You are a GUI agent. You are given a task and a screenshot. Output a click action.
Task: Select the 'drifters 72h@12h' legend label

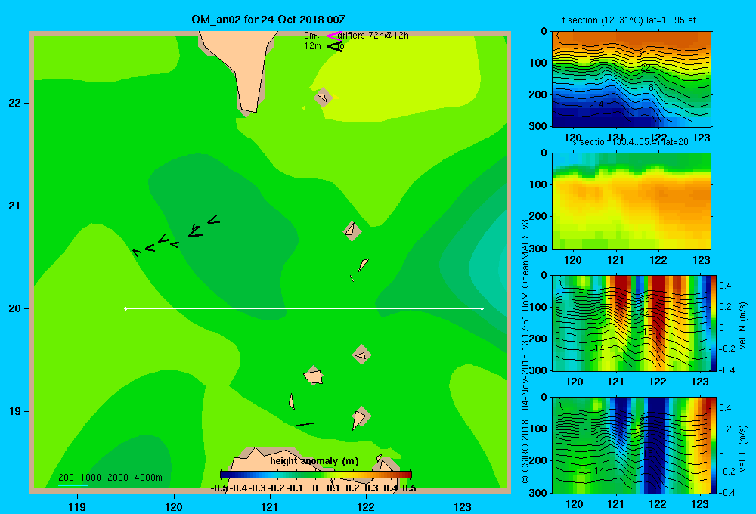coord(373,36)
